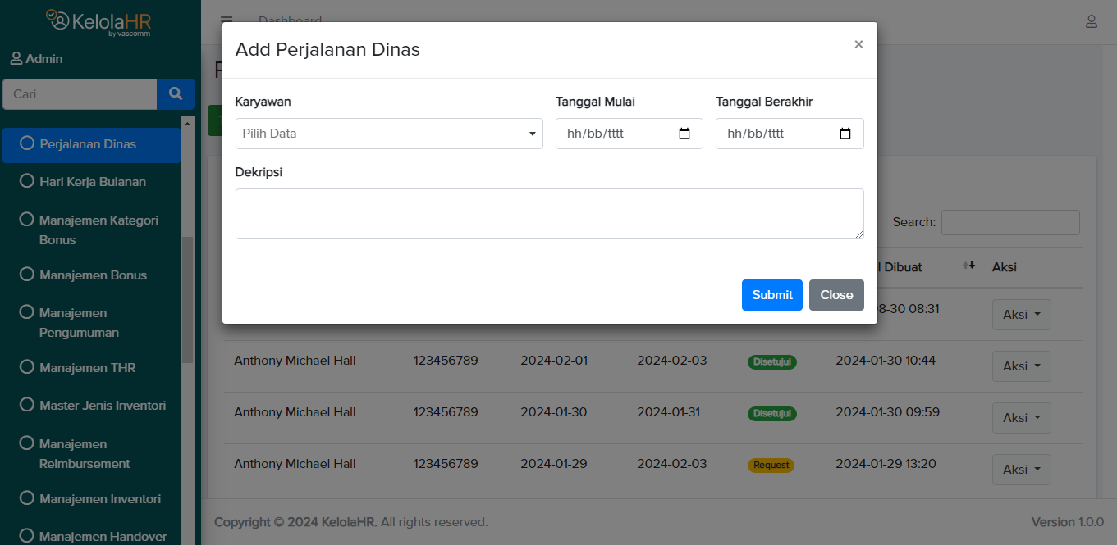Open calendar picker for Tanggal Mulai

684,134
